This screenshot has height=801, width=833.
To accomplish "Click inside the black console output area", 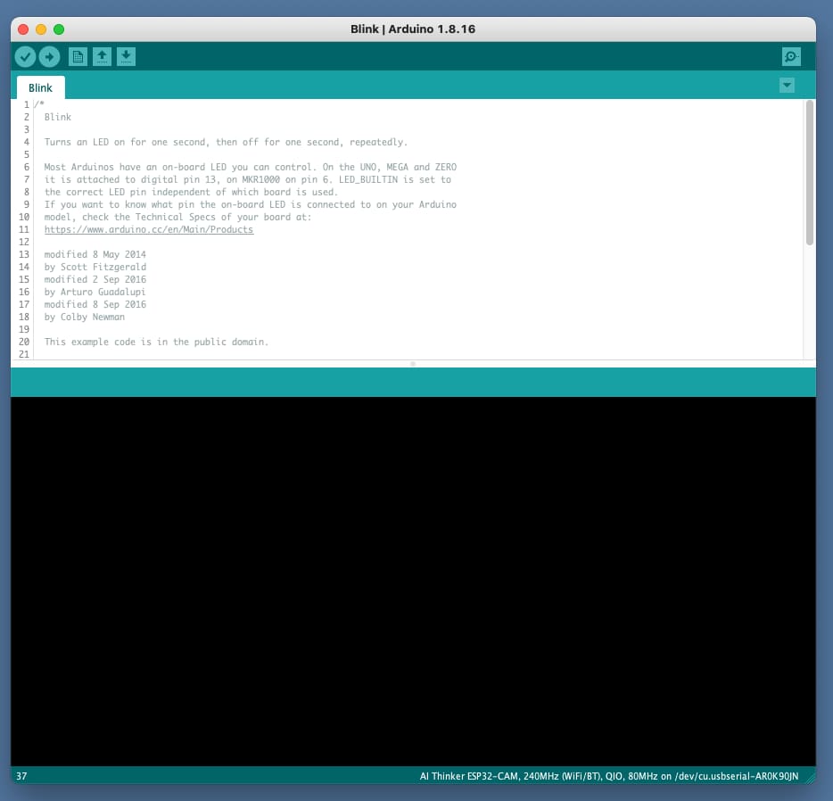I will click(412, 580).
